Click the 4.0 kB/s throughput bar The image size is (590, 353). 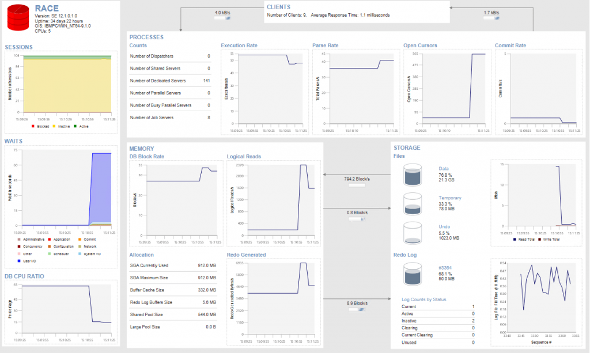click(222, 18)
